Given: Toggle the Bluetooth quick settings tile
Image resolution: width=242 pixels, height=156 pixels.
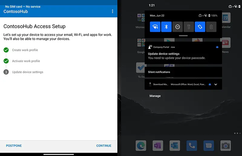Looking at the screenshot, I should (x=166, y=27).
